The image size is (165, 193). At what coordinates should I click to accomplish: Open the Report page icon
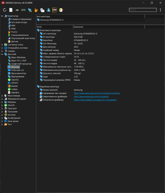pos(11,10)
